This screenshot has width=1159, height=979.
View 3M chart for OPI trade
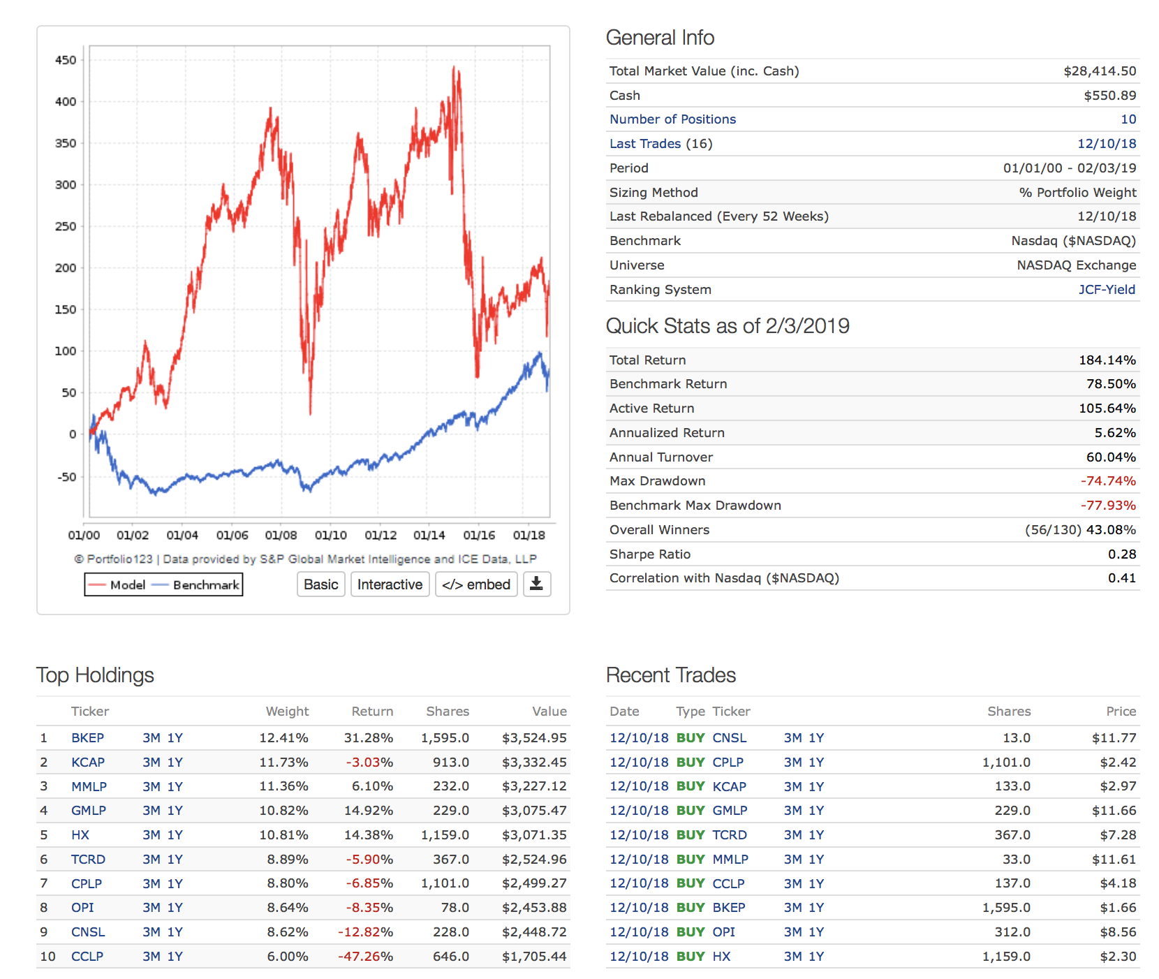[792, 932]
